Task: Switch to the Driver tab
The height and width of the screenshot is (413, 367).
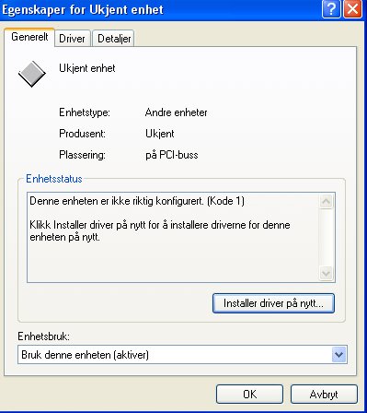Action: click(x=72, y=39)
